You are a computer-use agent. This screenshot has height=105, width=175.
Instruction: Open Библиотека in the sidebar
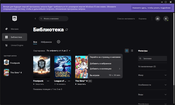pyautogui.click(x=15, y=37)
